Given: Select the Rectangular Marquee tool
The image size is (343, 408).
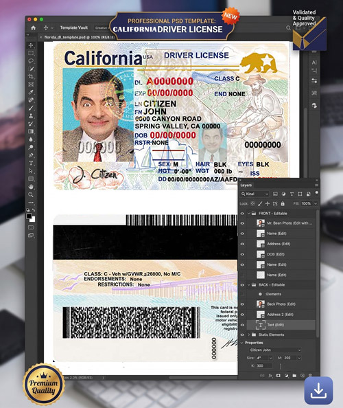Looking at the screenshot, I should tap(31, 53).
